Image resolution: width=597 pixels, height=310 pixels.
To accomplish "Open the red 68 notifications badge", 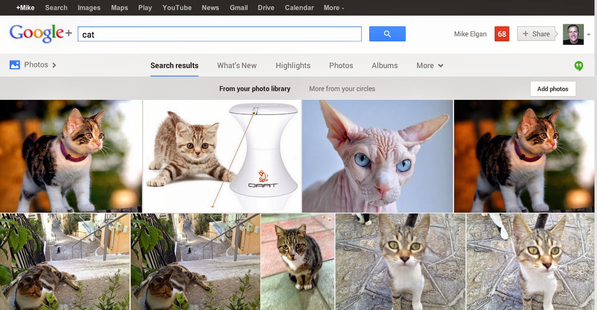I will [501, 34].
